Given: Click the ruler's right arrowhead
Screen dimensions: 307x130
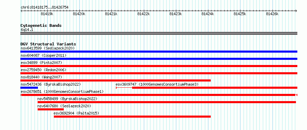Looking at the screenshot, I should point(296,11).
